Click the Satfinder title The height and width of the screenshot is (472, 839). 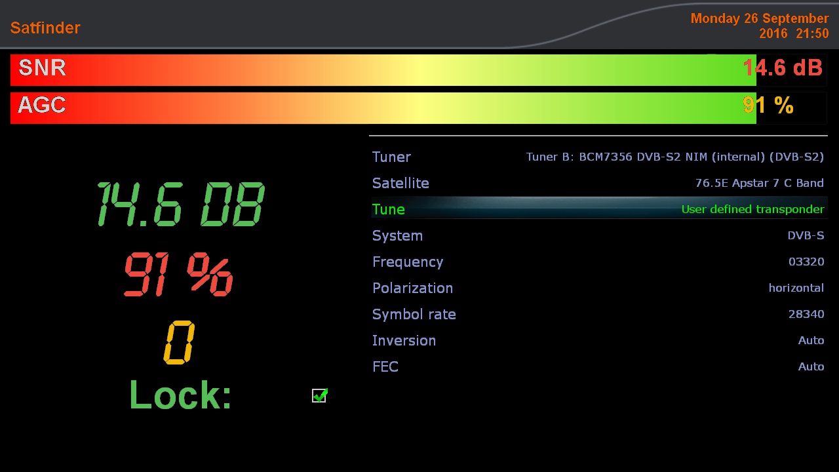click(x=45, y=28)
